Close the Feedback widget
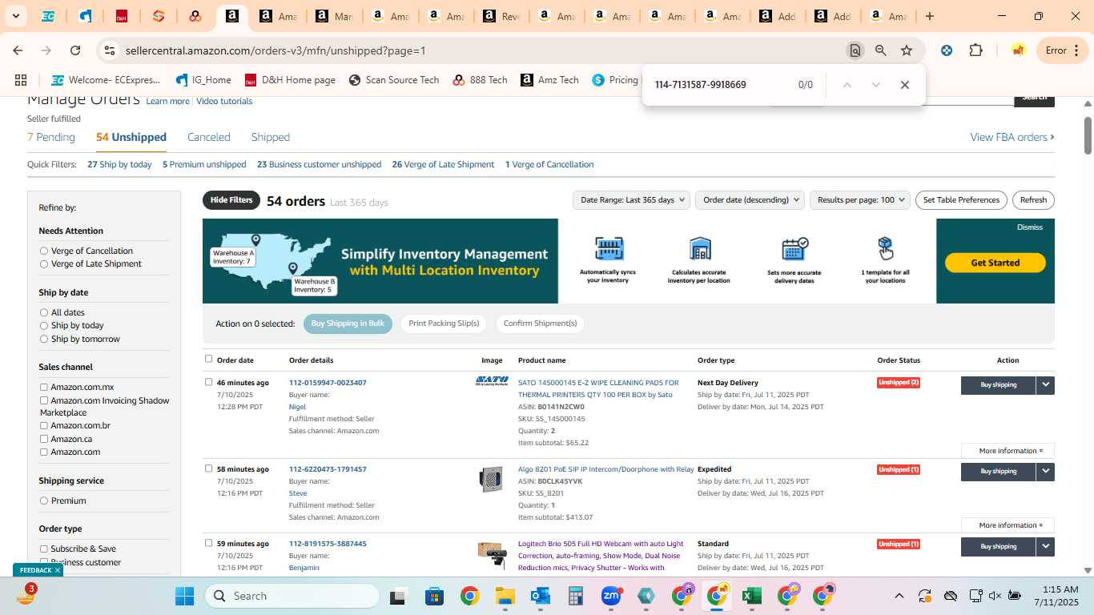This screenshot has height=615, width=1094. tap(57, 570)
